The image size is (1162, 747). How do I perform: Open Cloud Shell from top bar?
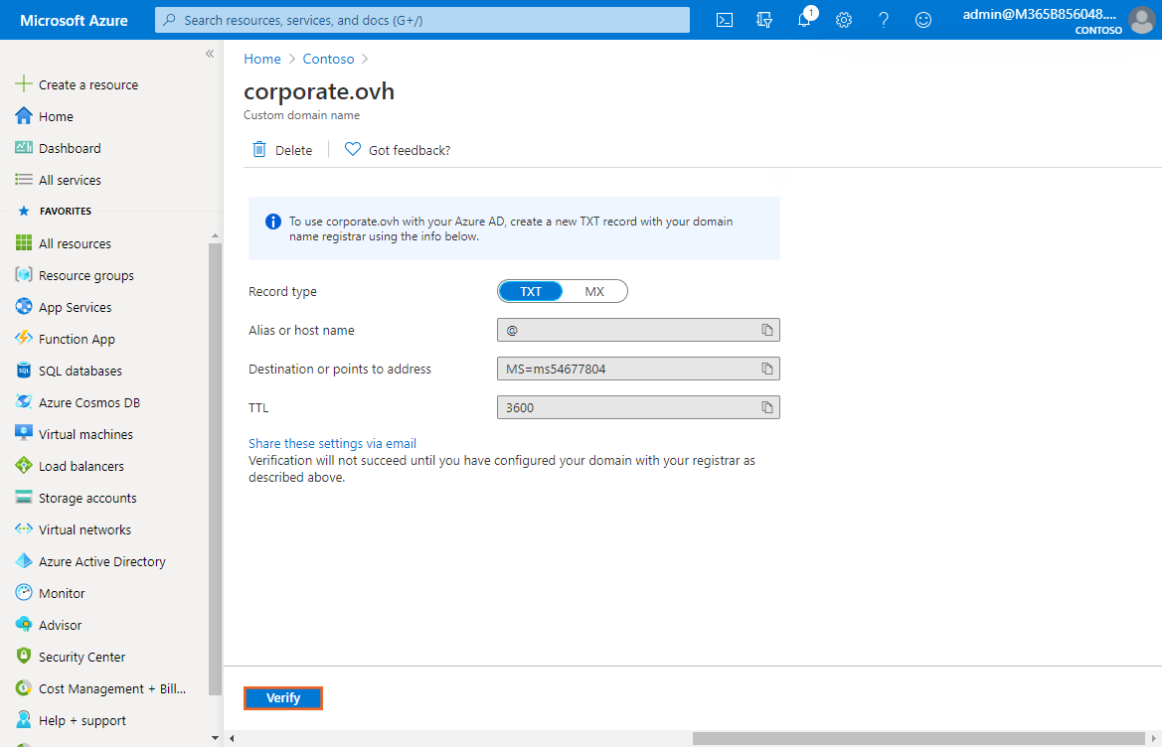coord(725,20)
